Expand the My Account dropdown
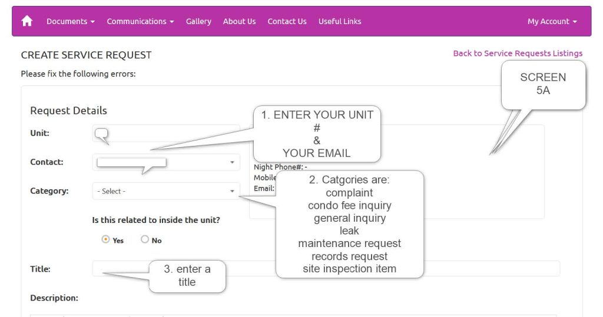This screenshot has width=603, height=317. pos(552,21)
